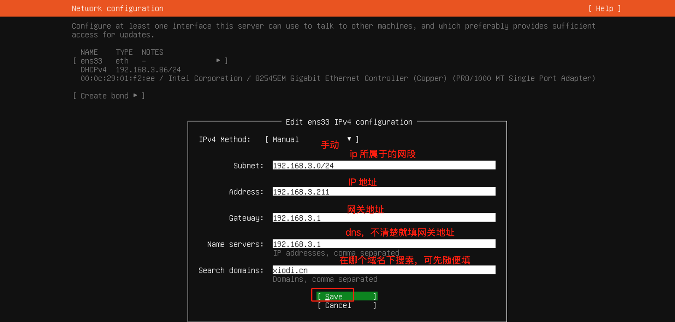
Task: Open the IPv4 Method Manual dropdown
Action: pos(312,139)
